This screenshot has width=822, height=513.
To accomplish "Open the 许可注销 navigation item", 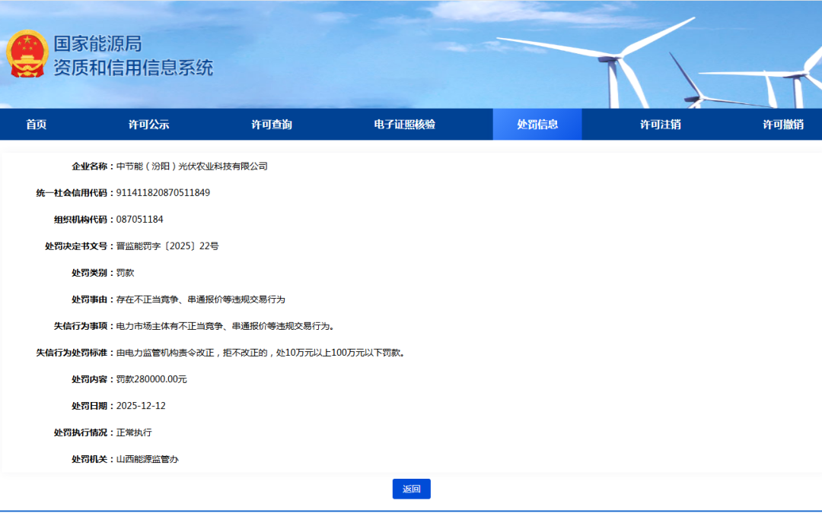I will point(660,125).
